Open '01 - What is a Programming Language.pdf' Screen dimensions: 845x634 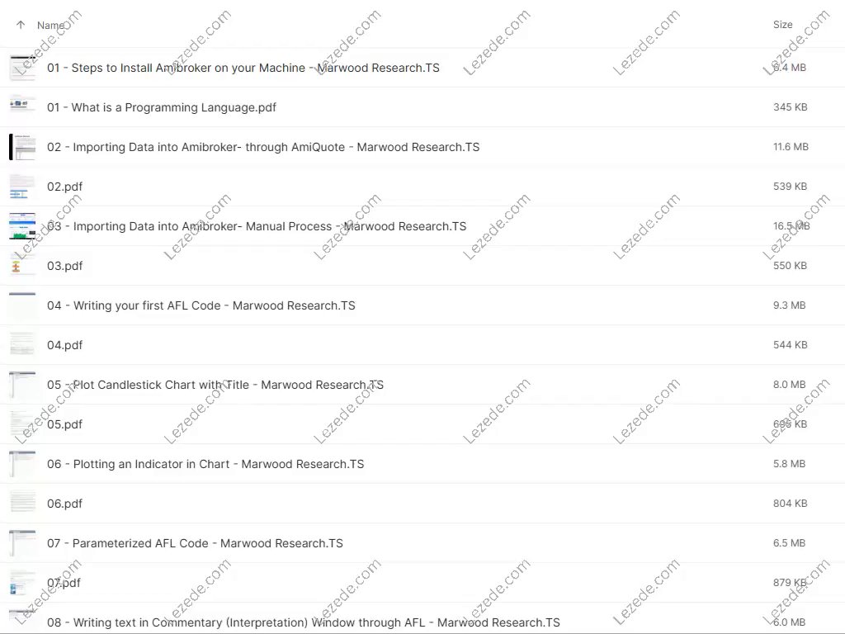161,107
